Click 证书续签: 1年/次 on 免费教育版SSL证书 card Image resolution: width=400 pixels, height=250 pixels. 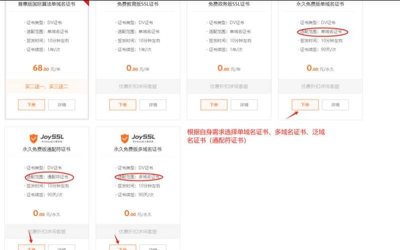point(134,50)
